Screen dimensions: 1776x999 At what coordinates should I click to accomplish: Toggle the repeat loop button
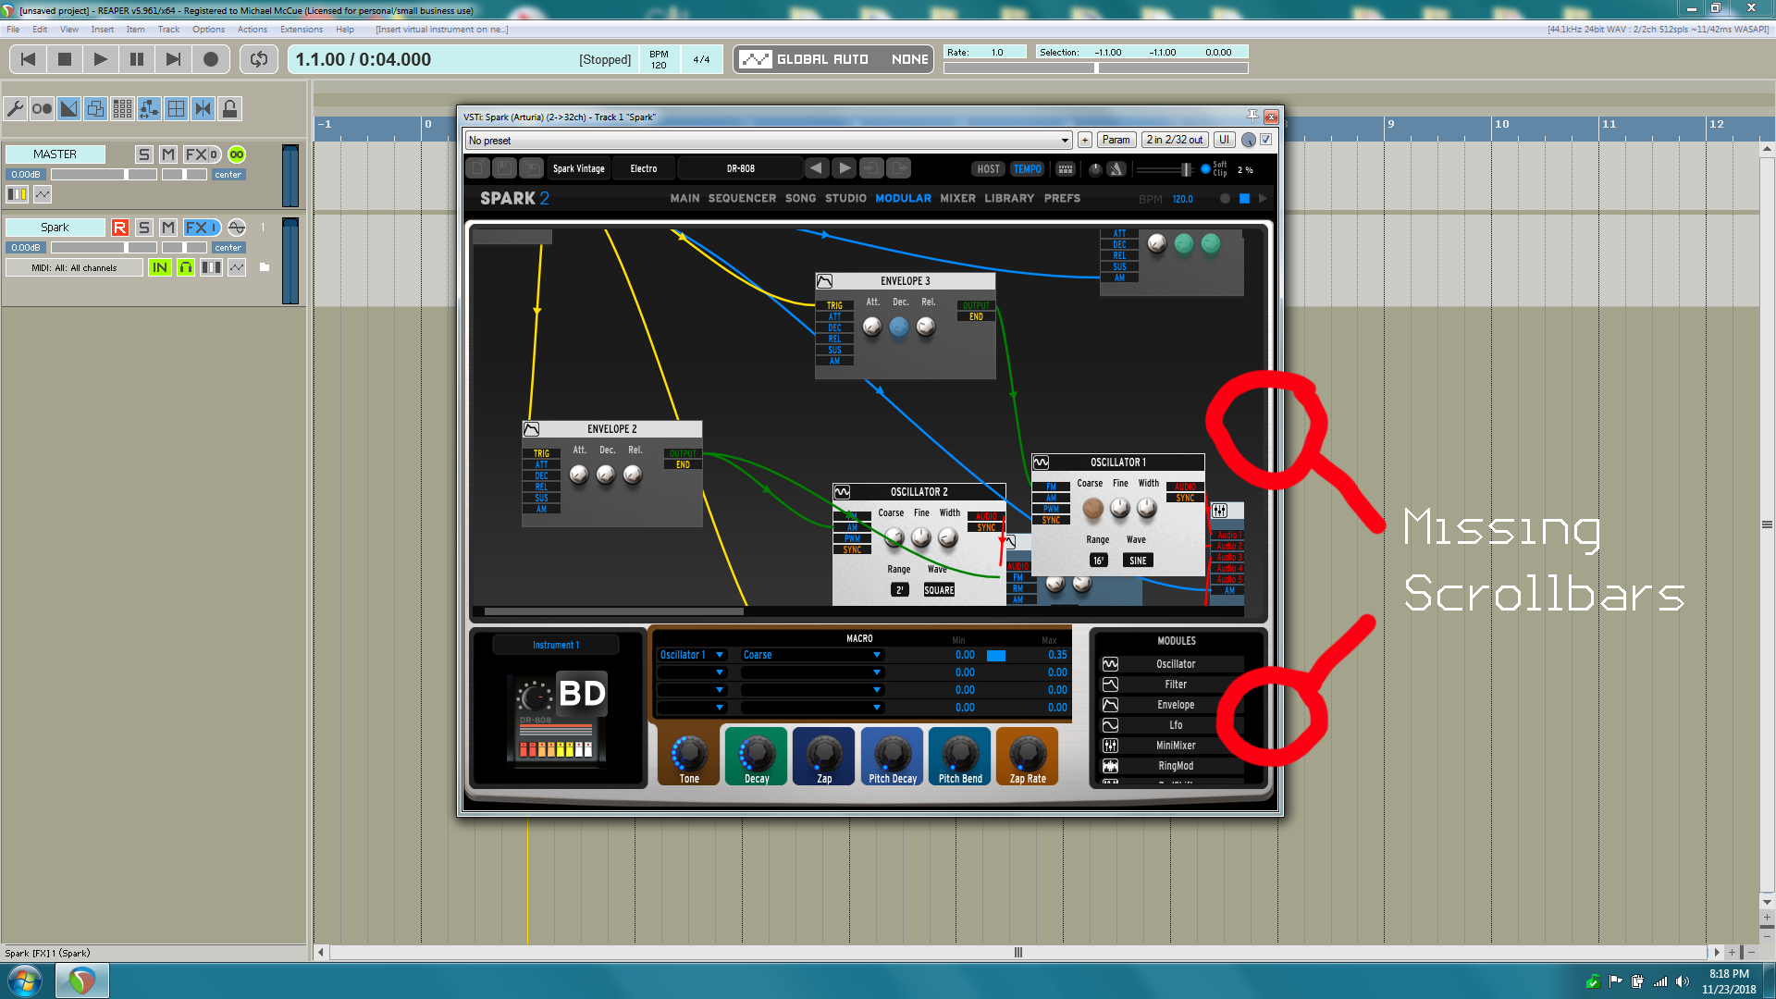pyautogui.click(x=259, y=59)
